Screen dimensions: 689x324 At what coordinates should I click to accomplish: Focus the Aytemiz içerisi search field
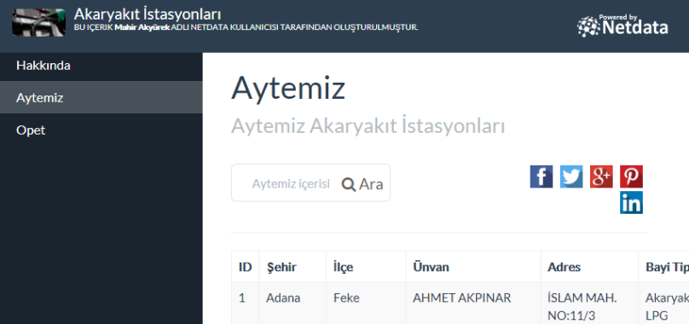click(x=291, y=184)
